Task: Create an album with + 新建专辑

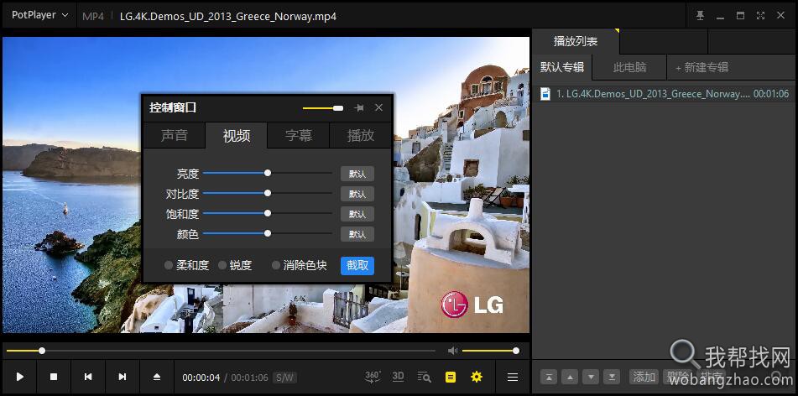Action: coord(702,67)
